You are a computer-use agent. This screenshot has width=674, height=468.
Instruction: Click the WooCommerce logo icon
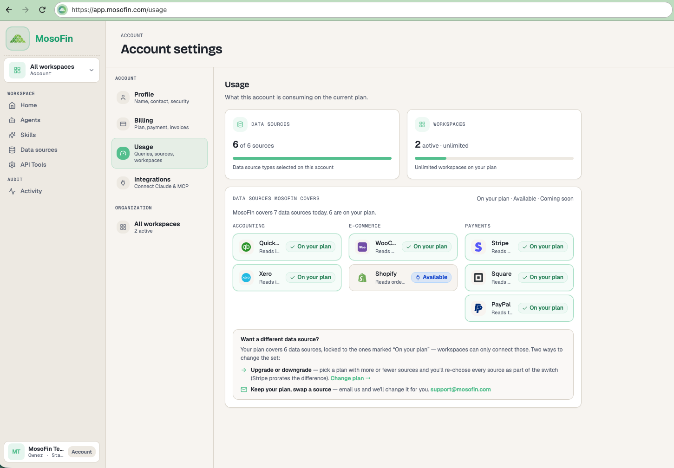(x=362, y=247)
